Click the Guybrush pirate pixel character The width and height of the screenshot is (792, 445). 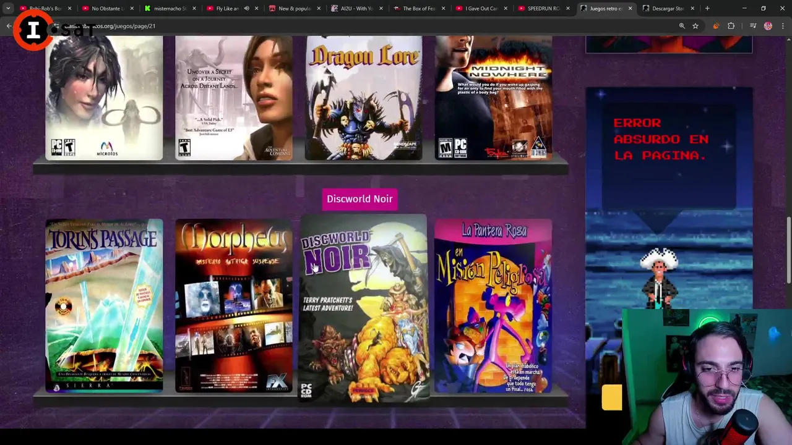[658, 278]
